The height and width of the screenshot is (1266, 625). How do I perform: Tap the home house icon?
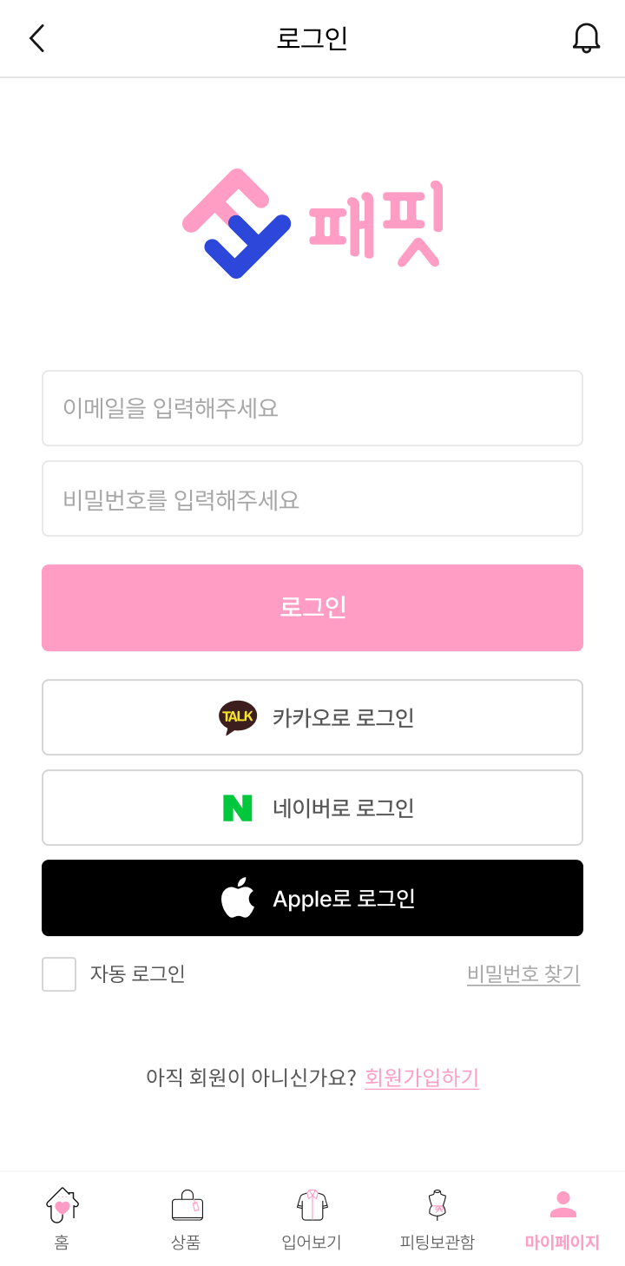[62, 1205]
